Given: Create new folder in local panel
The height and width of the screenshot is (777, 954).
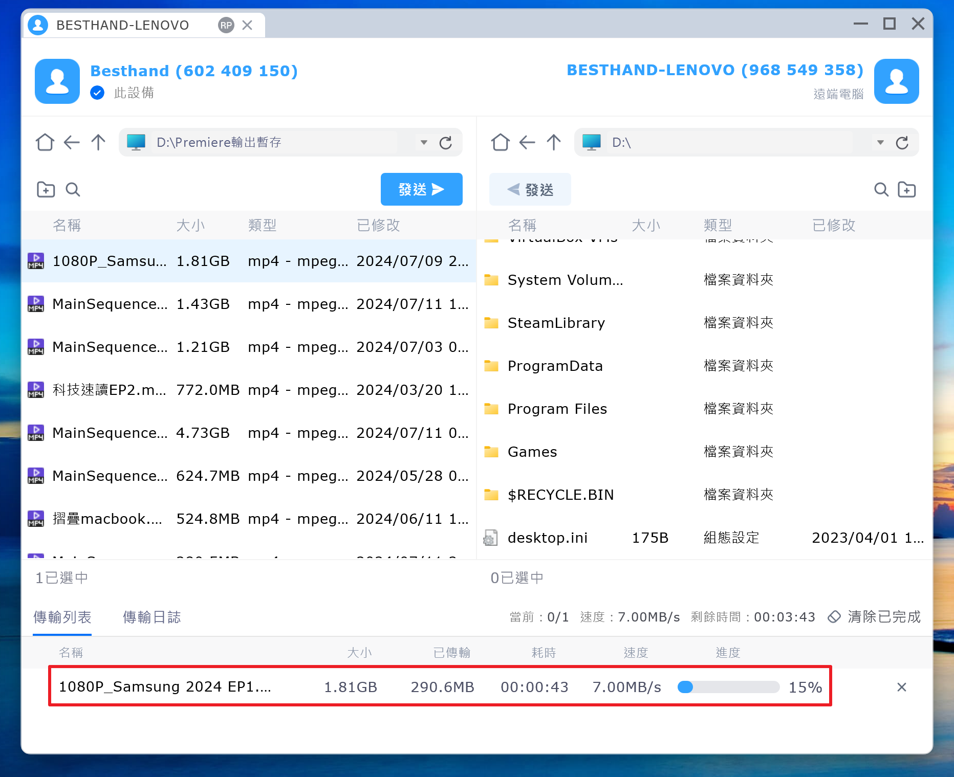Looking at the screenshot, I should (46, 190).
